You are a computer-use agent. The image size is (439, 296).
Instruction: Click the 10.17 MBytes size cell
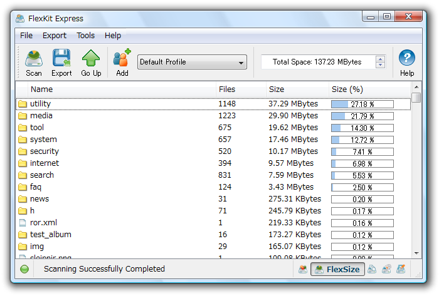(293, 151)
